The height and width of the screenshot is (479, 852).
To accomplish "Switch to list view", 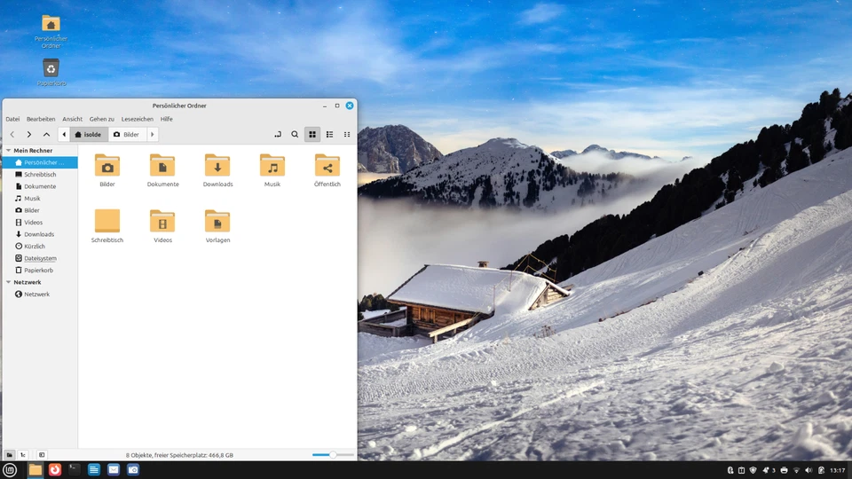I will point(329,134).
